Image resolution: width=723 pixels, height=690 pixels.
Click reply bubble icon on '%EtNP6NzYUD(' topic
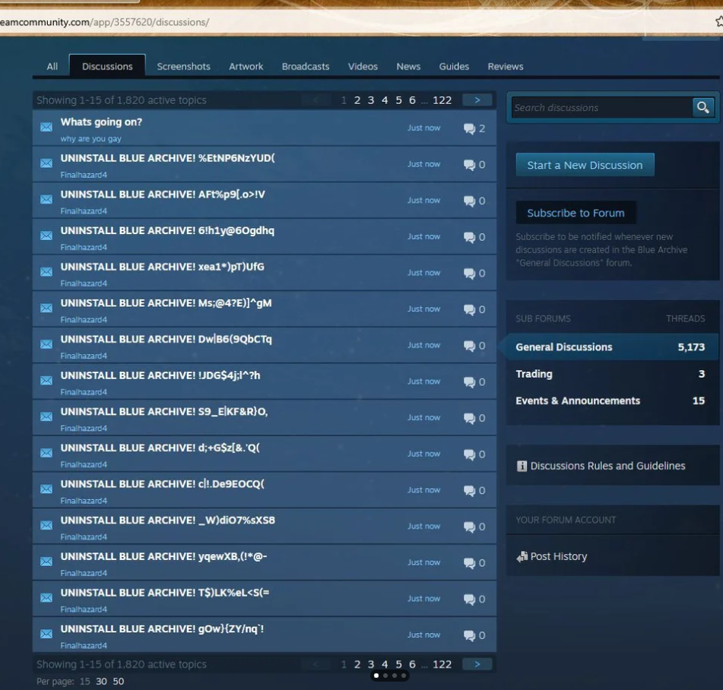[469, 165]
